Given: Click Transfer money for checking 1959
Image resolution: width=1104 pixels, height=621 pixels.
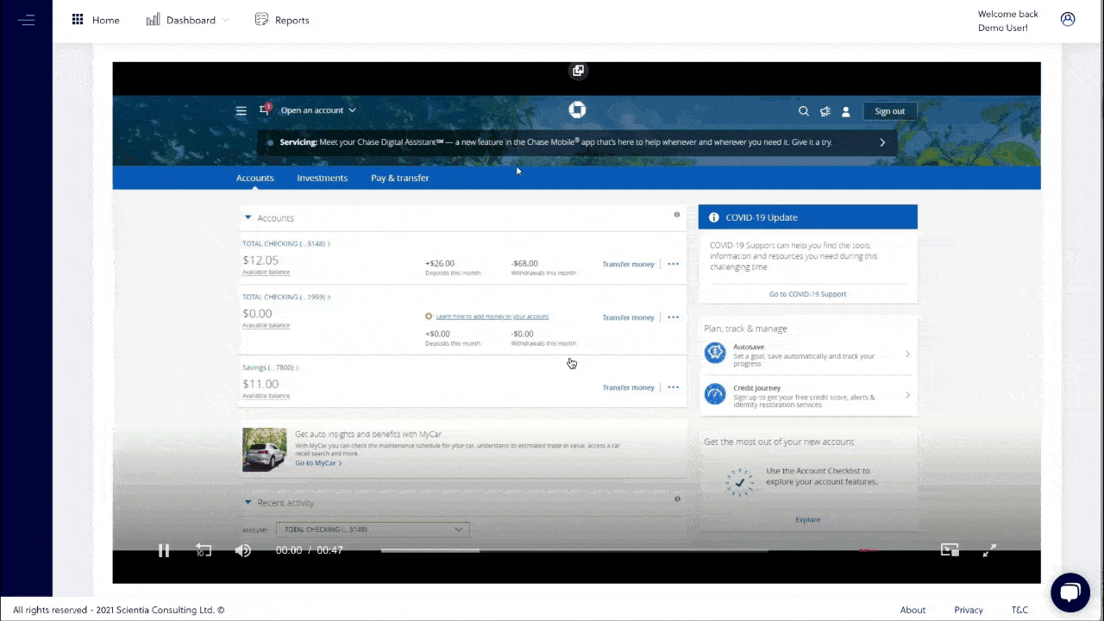Looking at the screenshot, I should [x=628, y=317].
